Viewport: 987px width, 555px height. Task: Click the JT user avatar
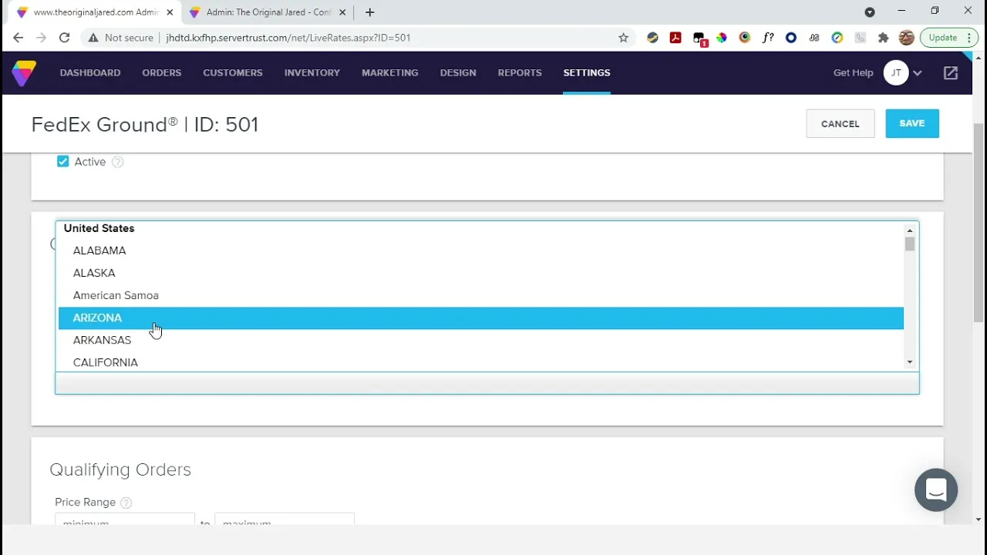(896, 72)
